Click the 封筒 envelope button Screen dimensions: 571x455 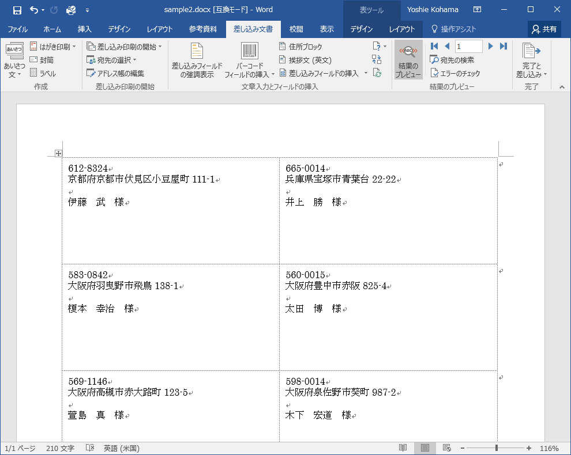point(42,60)
